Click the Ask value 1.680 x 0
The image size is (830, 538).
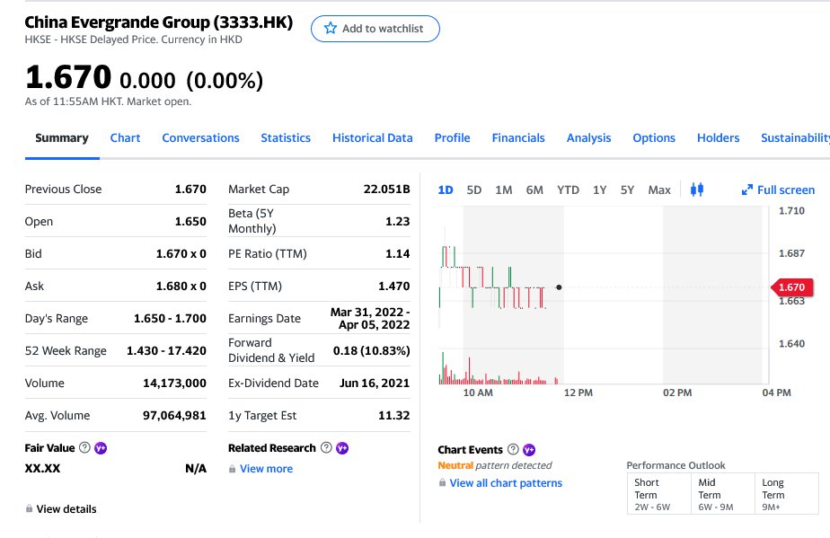coord(181,286)
